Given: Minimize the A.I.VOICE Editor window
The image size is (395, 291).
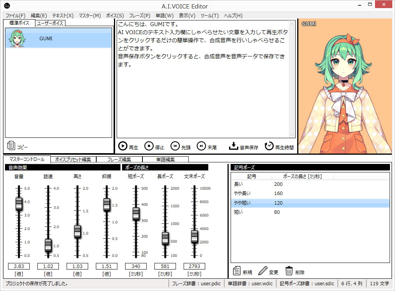Looking at the screenshot, I should pos(360,5).
